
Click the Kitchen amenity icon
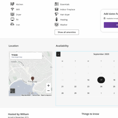[12, 4]
